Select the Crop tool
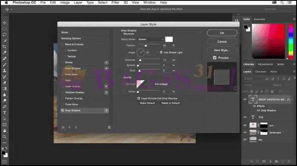This screenshot has width=297, height=166. [x=5, y=47]
